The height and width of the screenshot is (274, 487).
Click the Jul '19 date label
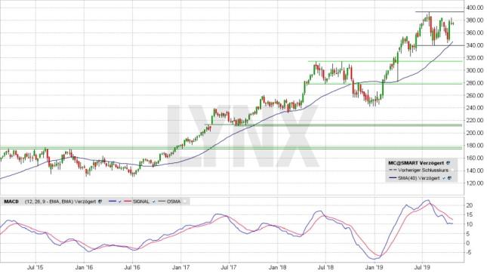(x=422, y=267)
